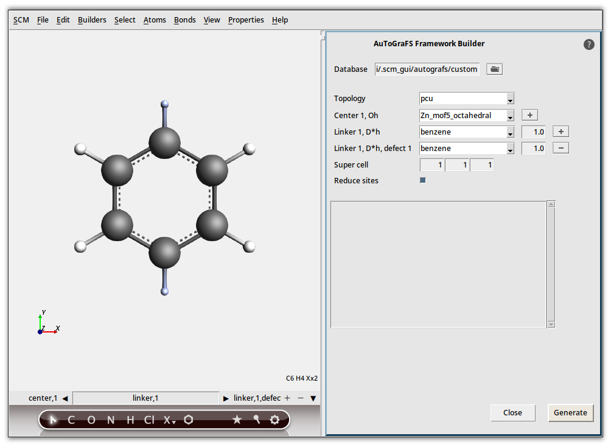Open the Framework Builder help icon
This screenshot has height=447, width=611.
point(588,44)
